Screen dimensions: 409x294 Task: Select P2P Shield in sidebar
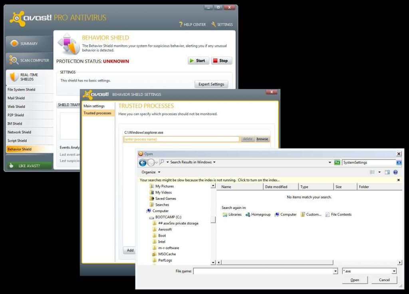[x=30, y=115]
